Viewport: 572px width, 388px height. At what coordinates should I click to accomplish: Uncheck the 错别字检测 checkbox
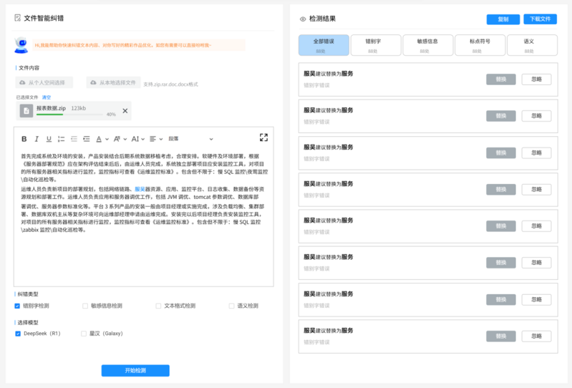point(18,306)
